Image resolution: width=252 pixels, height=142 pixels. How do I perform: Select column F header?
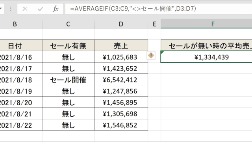[x=206, y=24]
